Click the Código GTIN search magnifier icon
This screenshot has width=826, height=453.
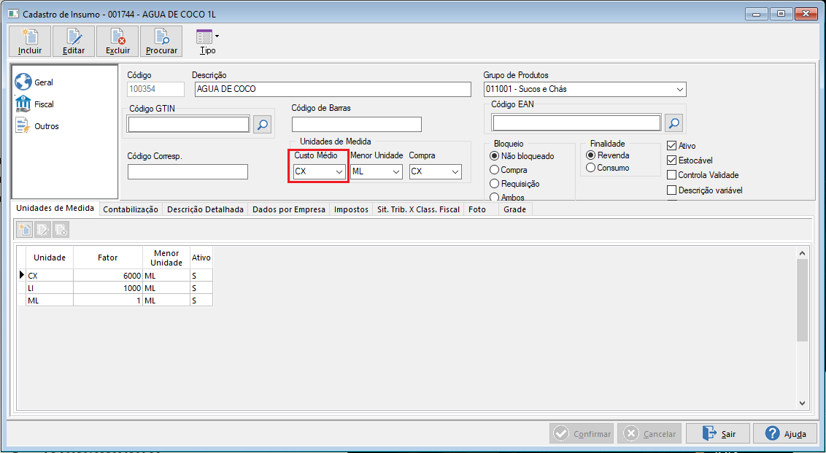pyautogui.click(x=263, y=124)
